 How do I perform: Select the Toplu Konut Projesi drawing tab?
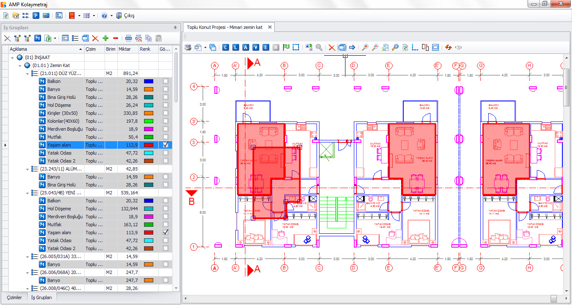coord(224,27)
